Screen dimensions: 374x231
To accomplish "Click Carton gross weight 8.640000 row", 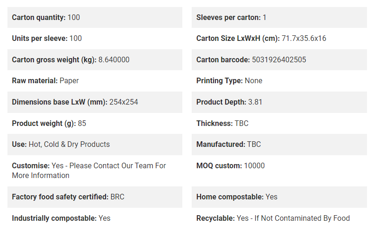I will (x=95, y=59).
